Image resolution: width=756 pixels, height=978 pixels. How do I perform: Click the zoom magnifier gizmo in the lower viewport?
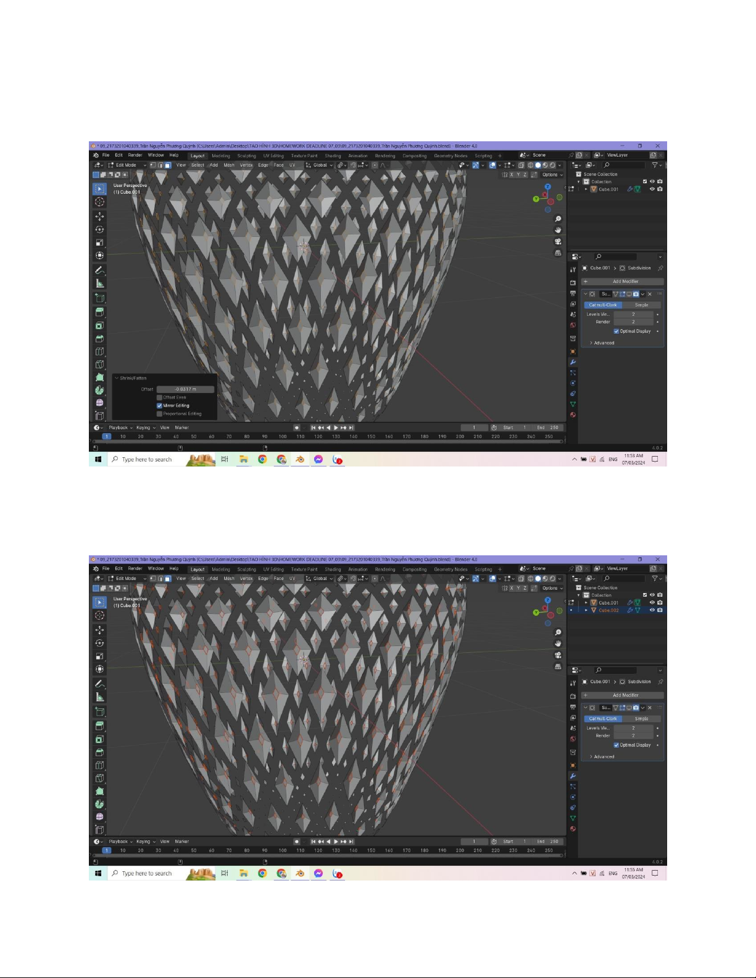(558, 632)
